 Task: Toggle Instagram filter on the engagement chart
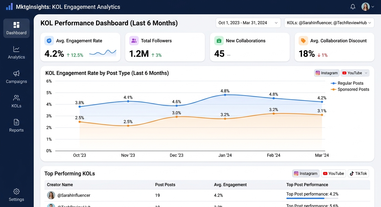[327, 73]
